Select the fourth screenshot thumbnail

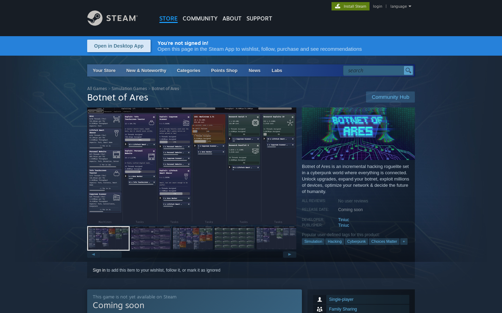[x=234, y=238]
